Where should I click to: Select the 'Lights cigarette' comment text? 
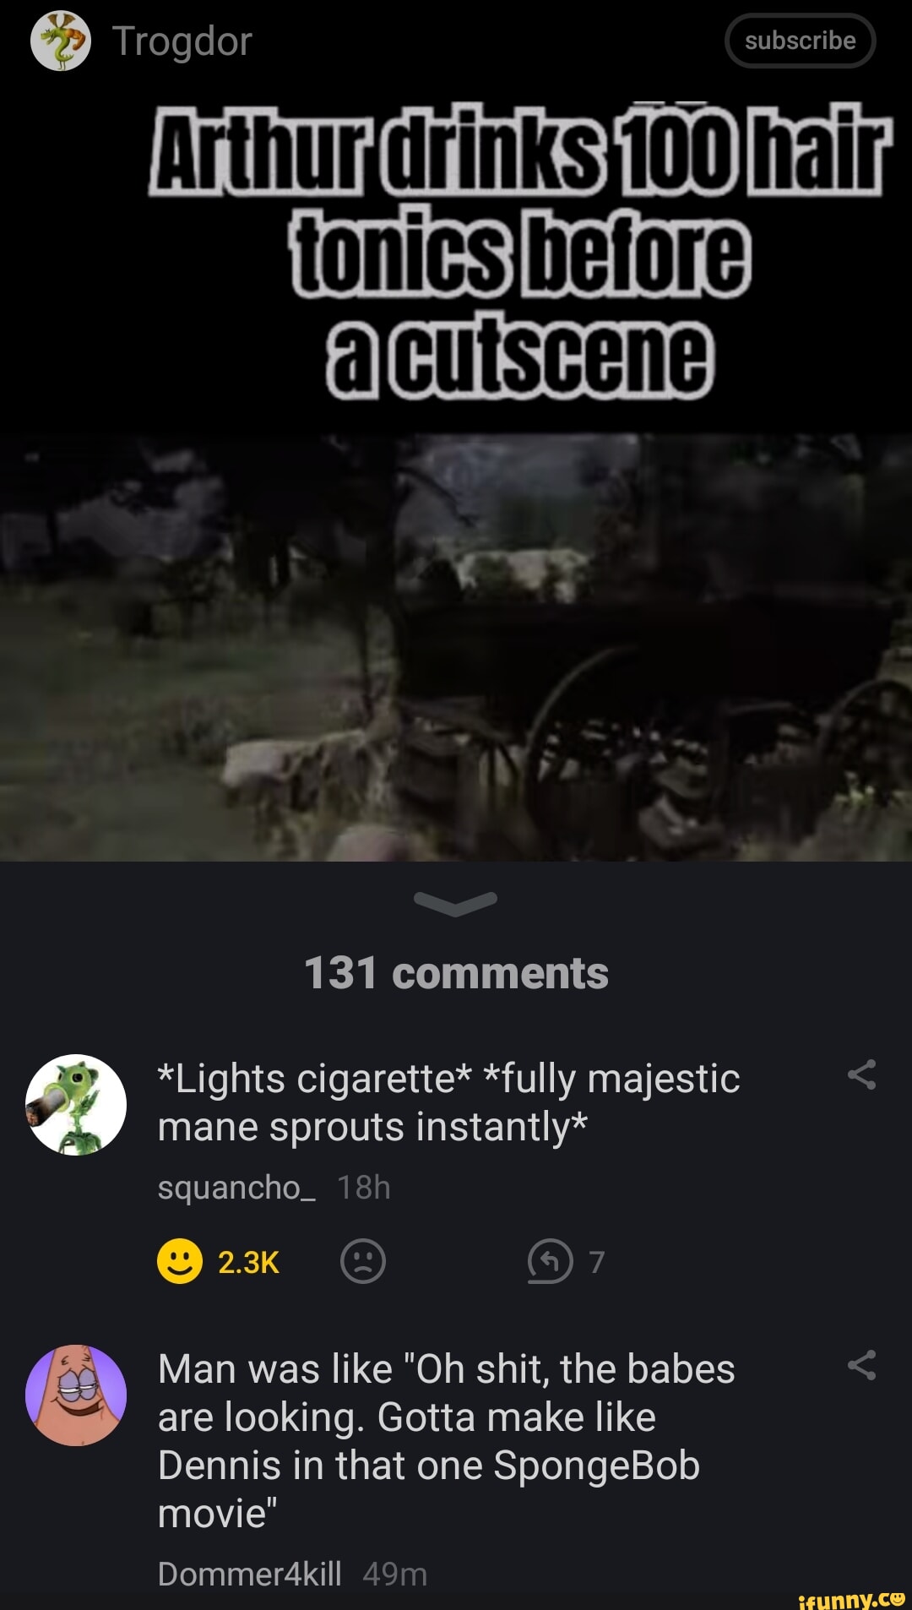pyautogui.click(x=449, y=1102)
